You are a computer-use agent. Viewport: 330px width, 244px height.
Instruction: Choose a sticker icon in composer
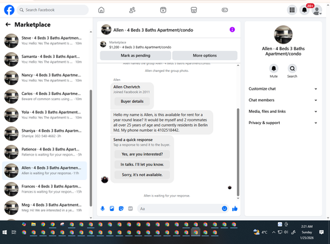(x=121, y=208)
